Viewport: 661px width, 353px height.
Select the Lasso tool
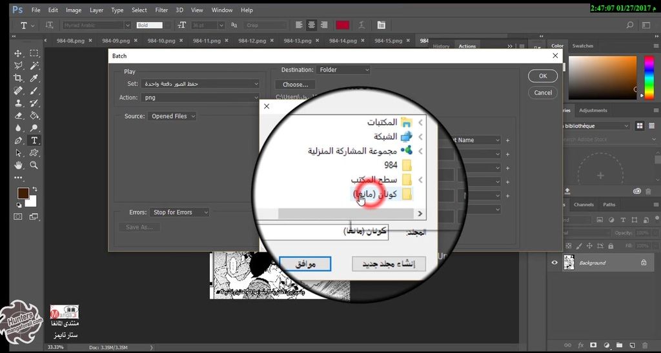[18, 66]
